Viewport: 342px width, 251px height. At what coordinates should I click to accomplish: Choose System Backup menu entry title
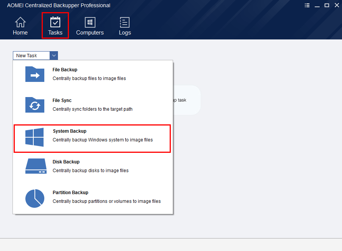point(70,131)
